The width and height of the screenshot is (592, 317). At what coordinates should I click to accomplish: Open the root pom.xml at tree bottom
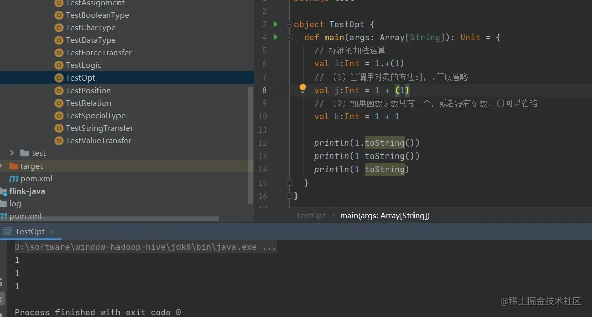pos(25,216)
